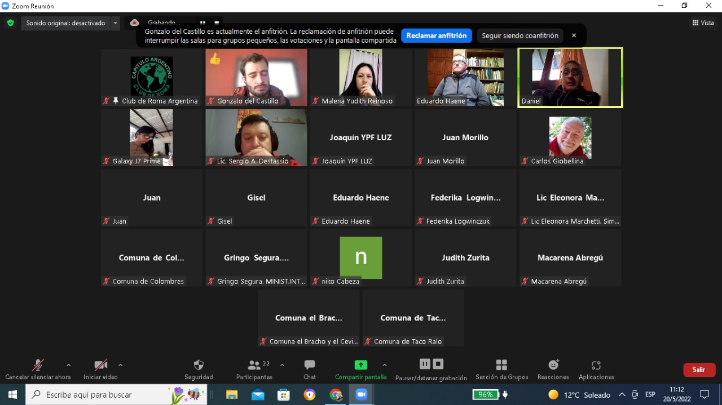Image resolution: width=722 pixels, height=405 pixels.
Task: Select Daniel's video thumbnail
Action: point(570,77)
